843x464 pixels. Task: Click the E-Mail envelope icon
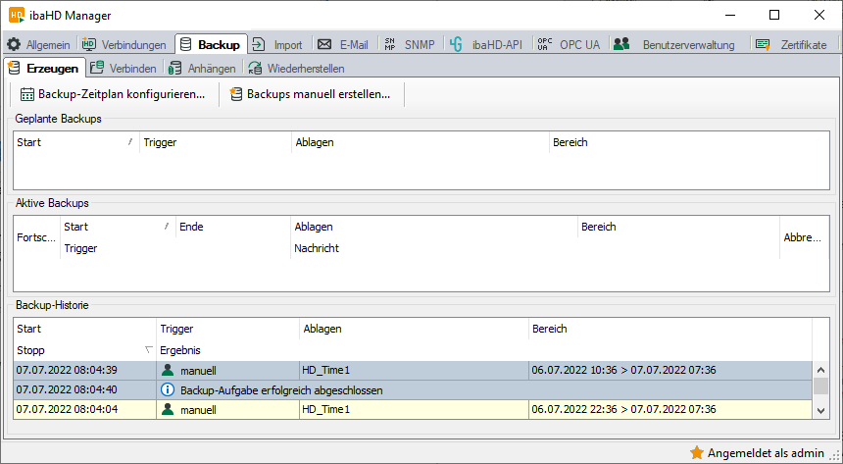324,44
